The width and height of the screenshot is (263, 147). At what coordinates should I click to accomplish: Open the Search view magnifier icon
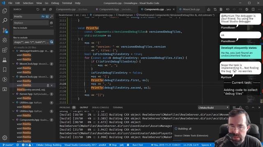[5, 20]
